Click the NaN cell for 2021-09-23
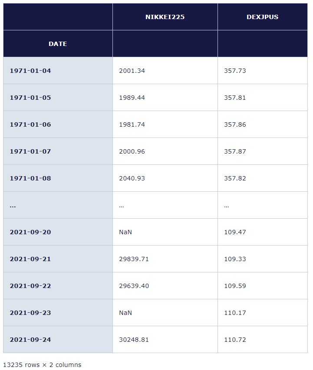Image resolution: width=313 pixels, height=370 pixels. pyautogui.click(x=125, y=313)
